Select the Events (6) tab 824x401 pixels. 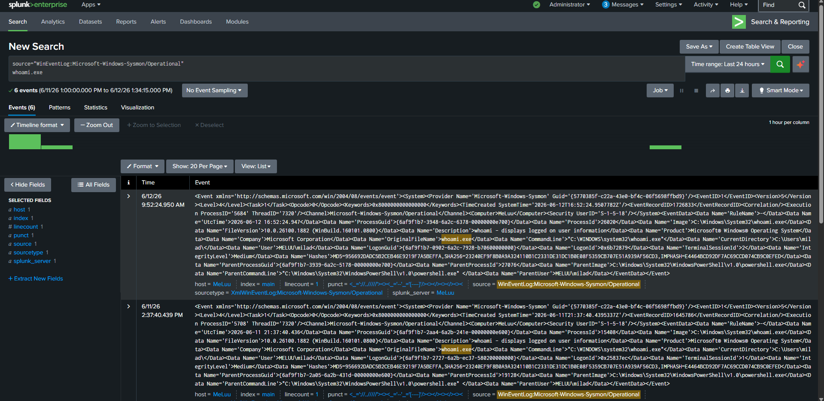22,108
